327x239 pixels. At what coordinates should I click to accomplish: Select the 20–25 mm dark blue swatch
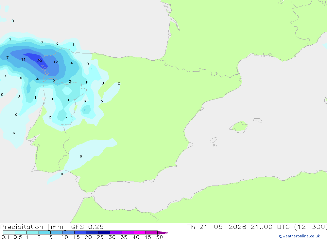[x=92, y=232]
